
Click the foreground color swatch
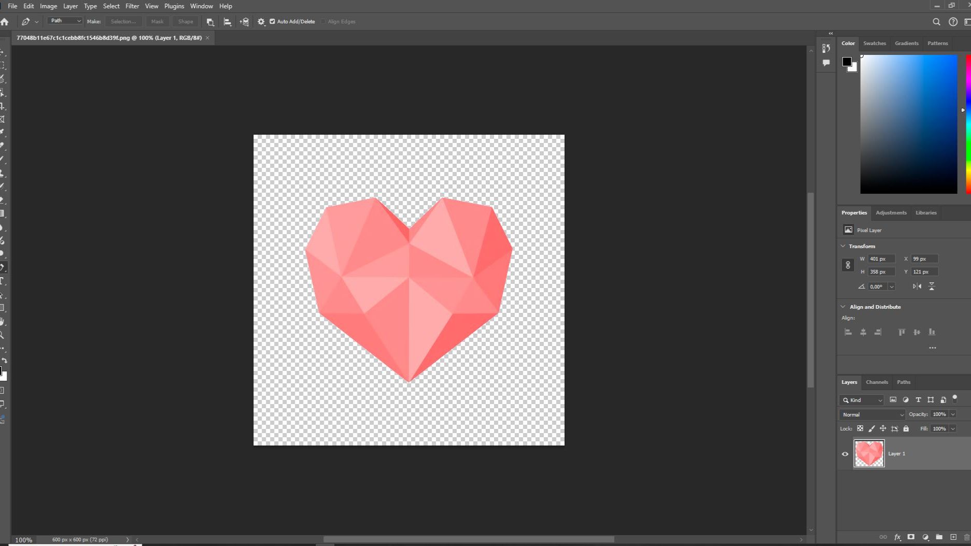847,61
